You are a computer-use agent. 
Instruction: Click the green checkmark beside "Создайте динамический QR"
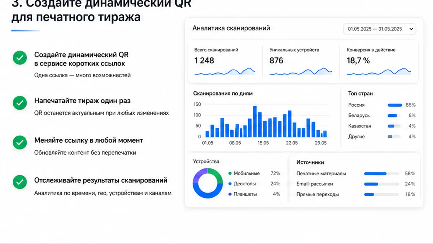[20, 58]
